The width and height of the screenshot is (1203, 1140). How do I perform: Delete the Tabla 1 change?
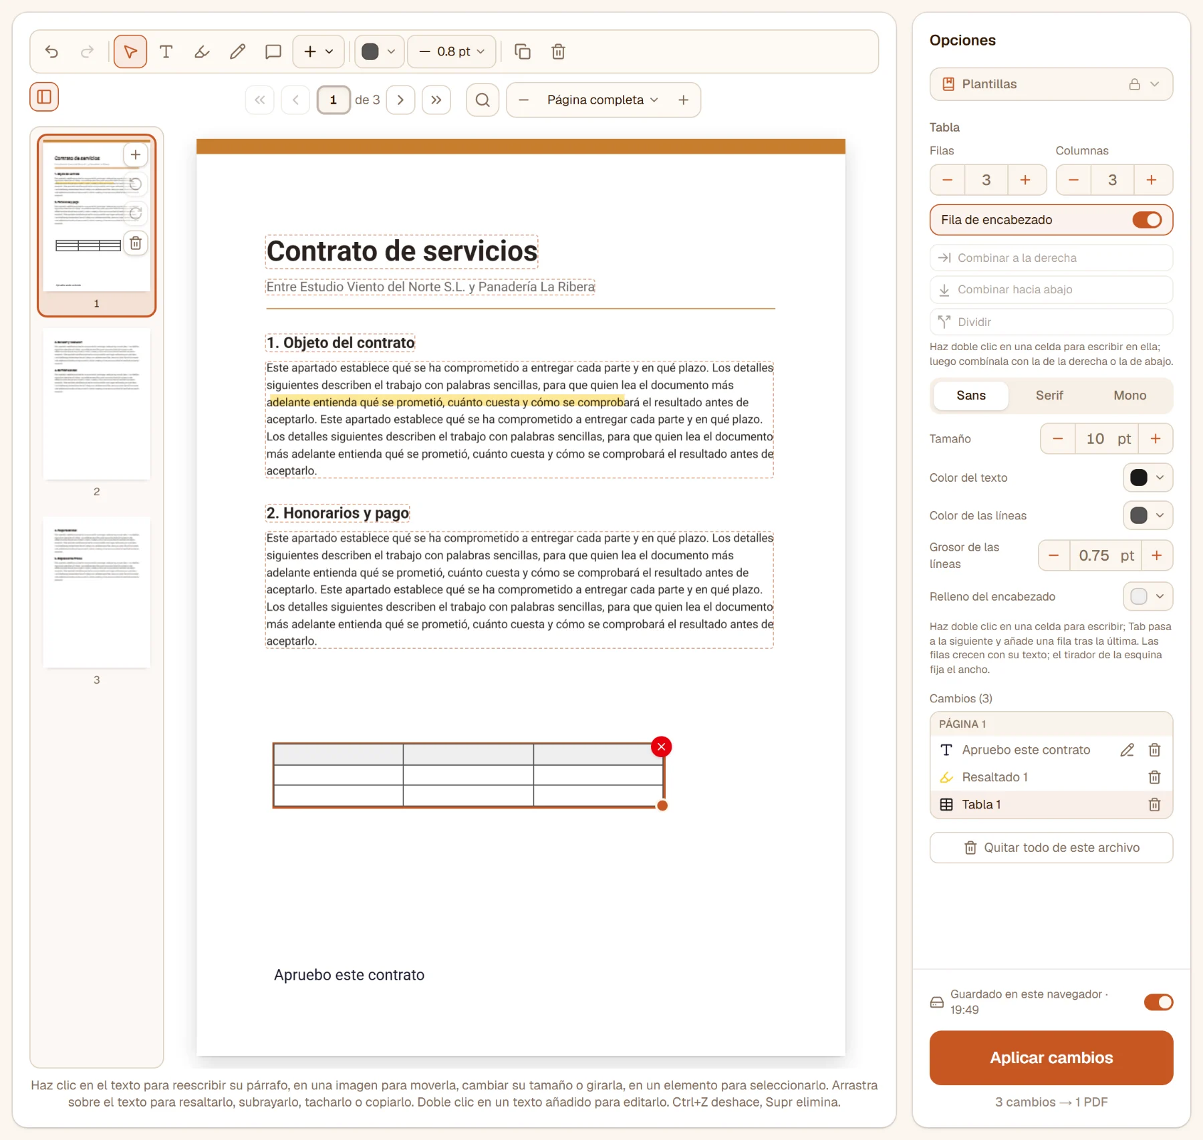click(x=1154, y=805)
